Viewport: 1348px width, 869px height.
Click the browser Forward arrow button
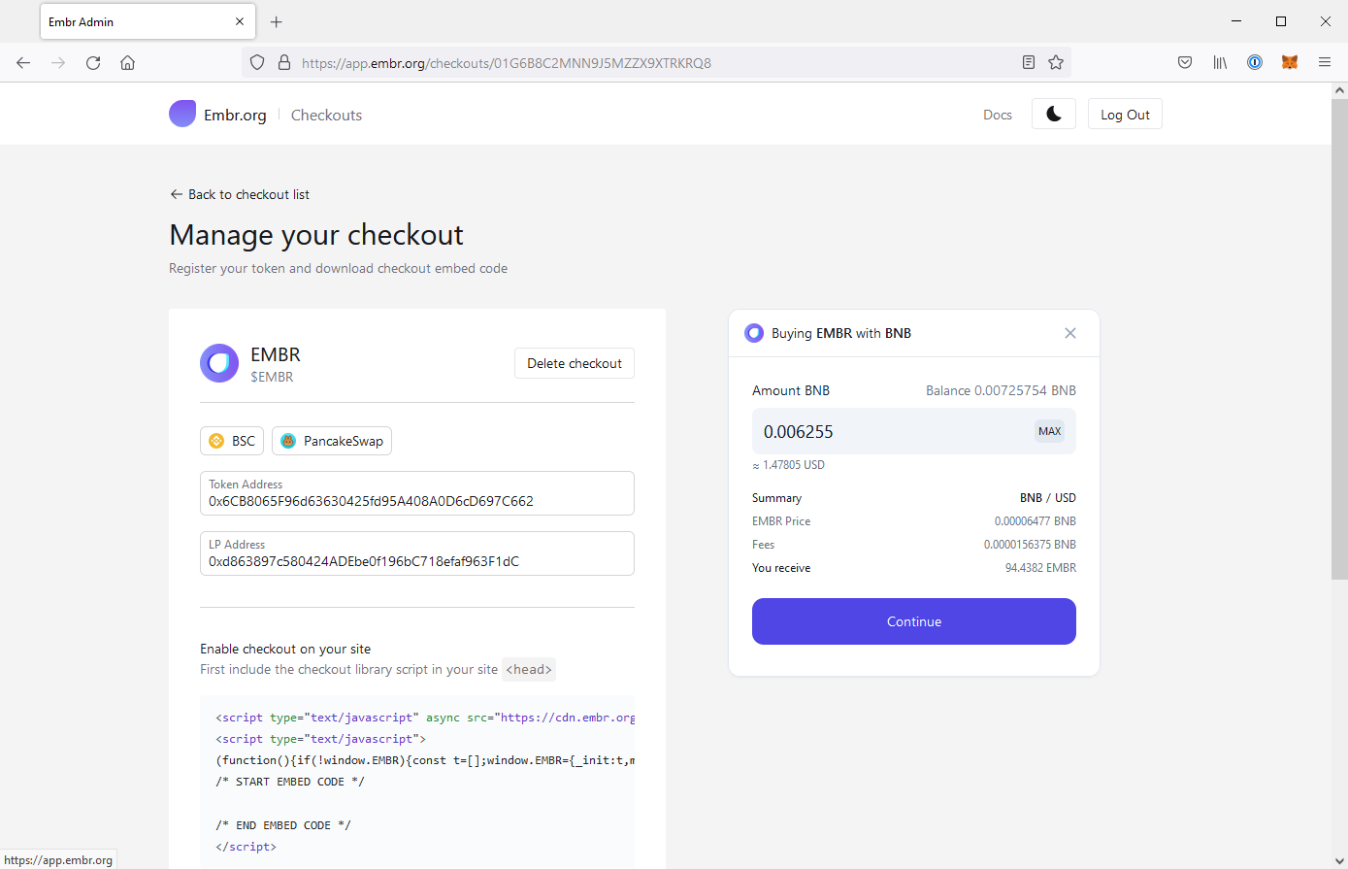(x=58, y=63)
